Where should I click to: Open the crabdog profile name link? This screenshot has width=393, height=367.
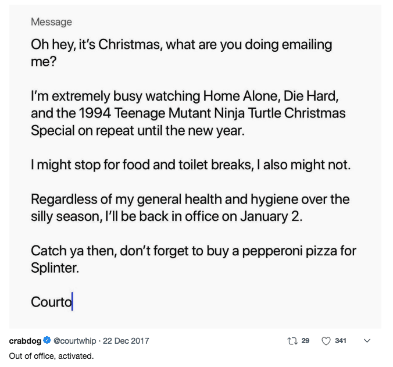click(x=24, y=341)
